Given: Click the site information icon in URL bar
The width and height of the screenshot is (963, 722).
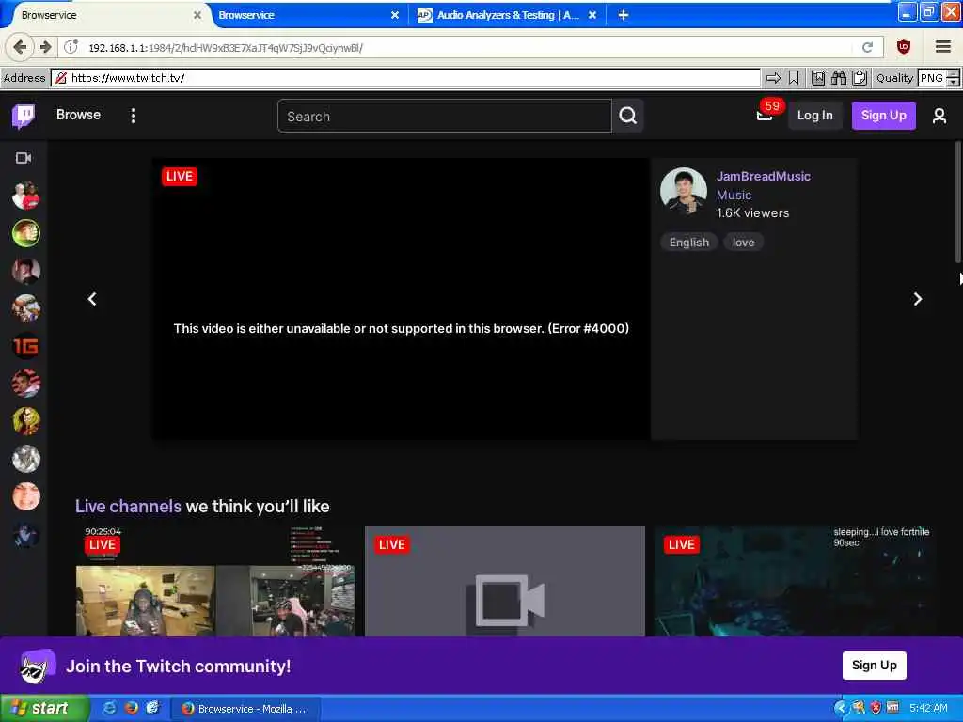Looking at the screenshot, I should pyautogui.click(x=71, y=47).
